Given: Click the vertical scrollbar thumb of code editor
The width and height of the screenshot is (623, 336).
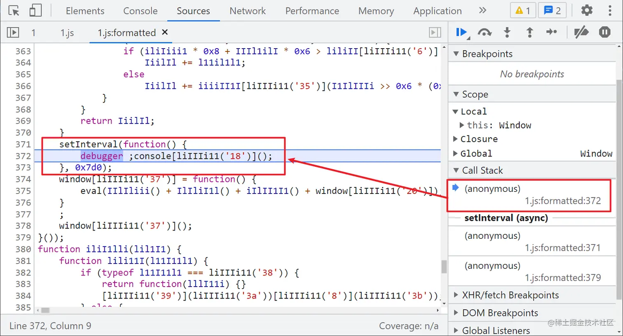Looking at the screenshot, I should [x=444, y=266].
